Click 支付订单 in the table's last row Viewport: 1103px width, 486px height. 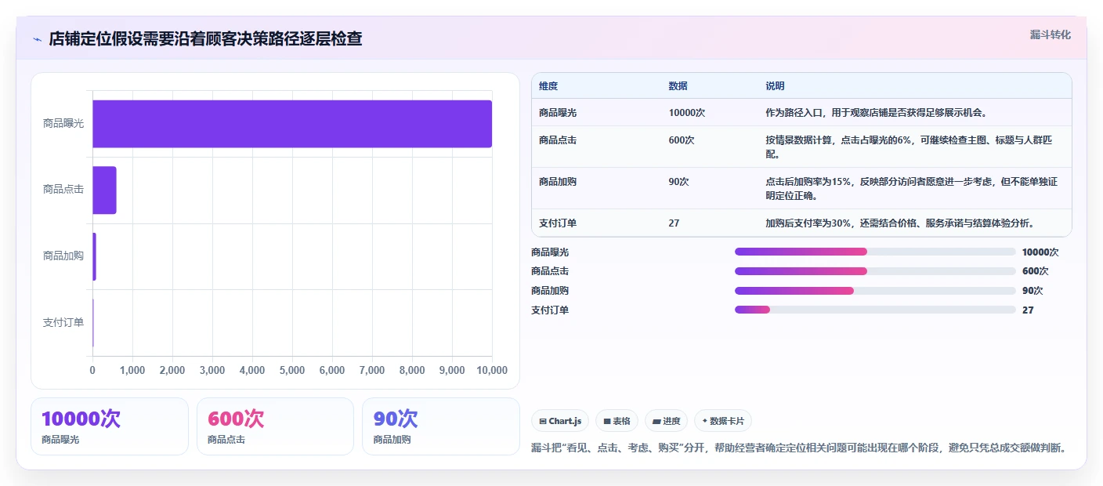point(558,223)
